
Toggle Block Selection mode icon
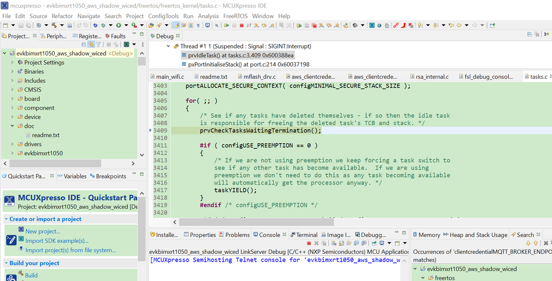[191, 25]
